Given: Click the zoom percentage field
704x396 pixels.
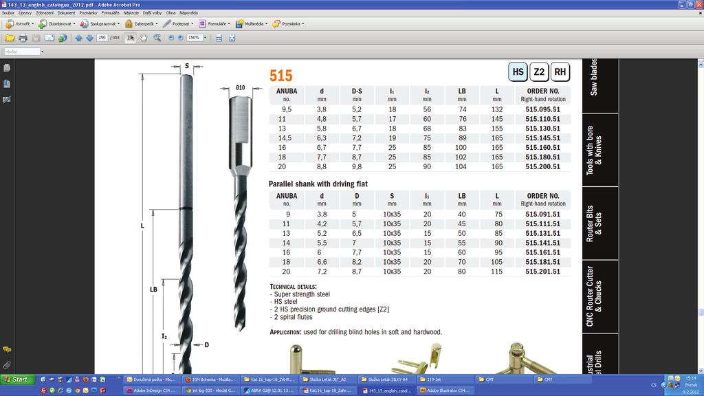Looking at the screenshot, I should tap(195, 38).
